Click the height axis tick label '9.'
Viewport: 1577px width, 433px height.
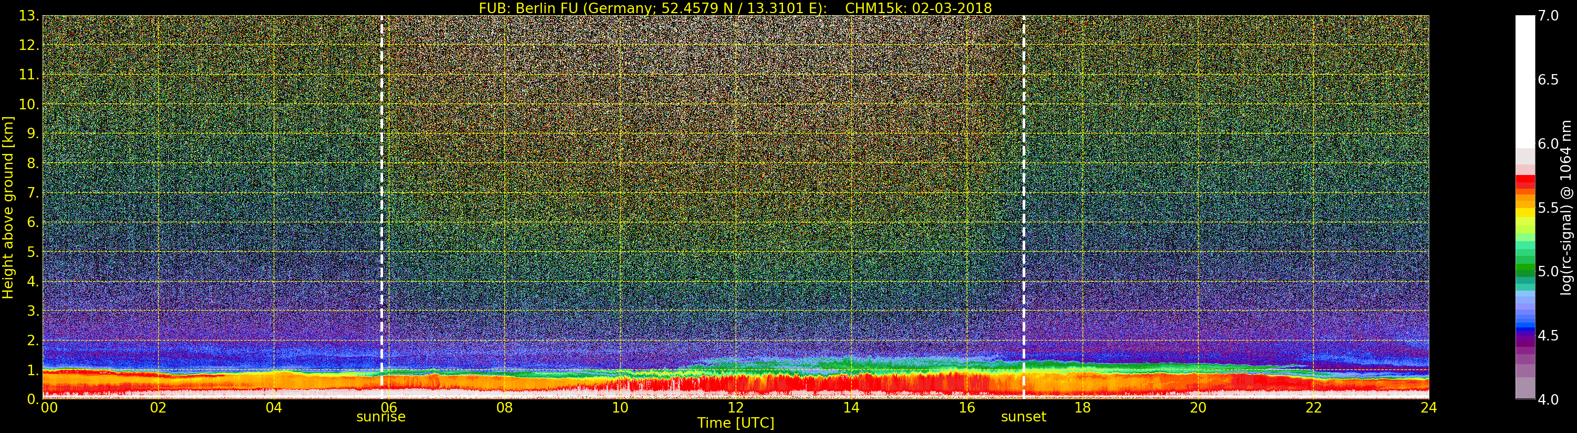click(33, 133)
